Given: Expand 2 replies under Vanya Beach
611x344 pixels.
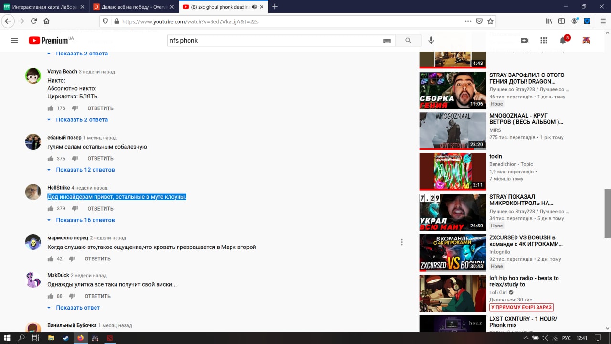Looking at the screenshot, I should pyautogui.click(x=78, y=119).
